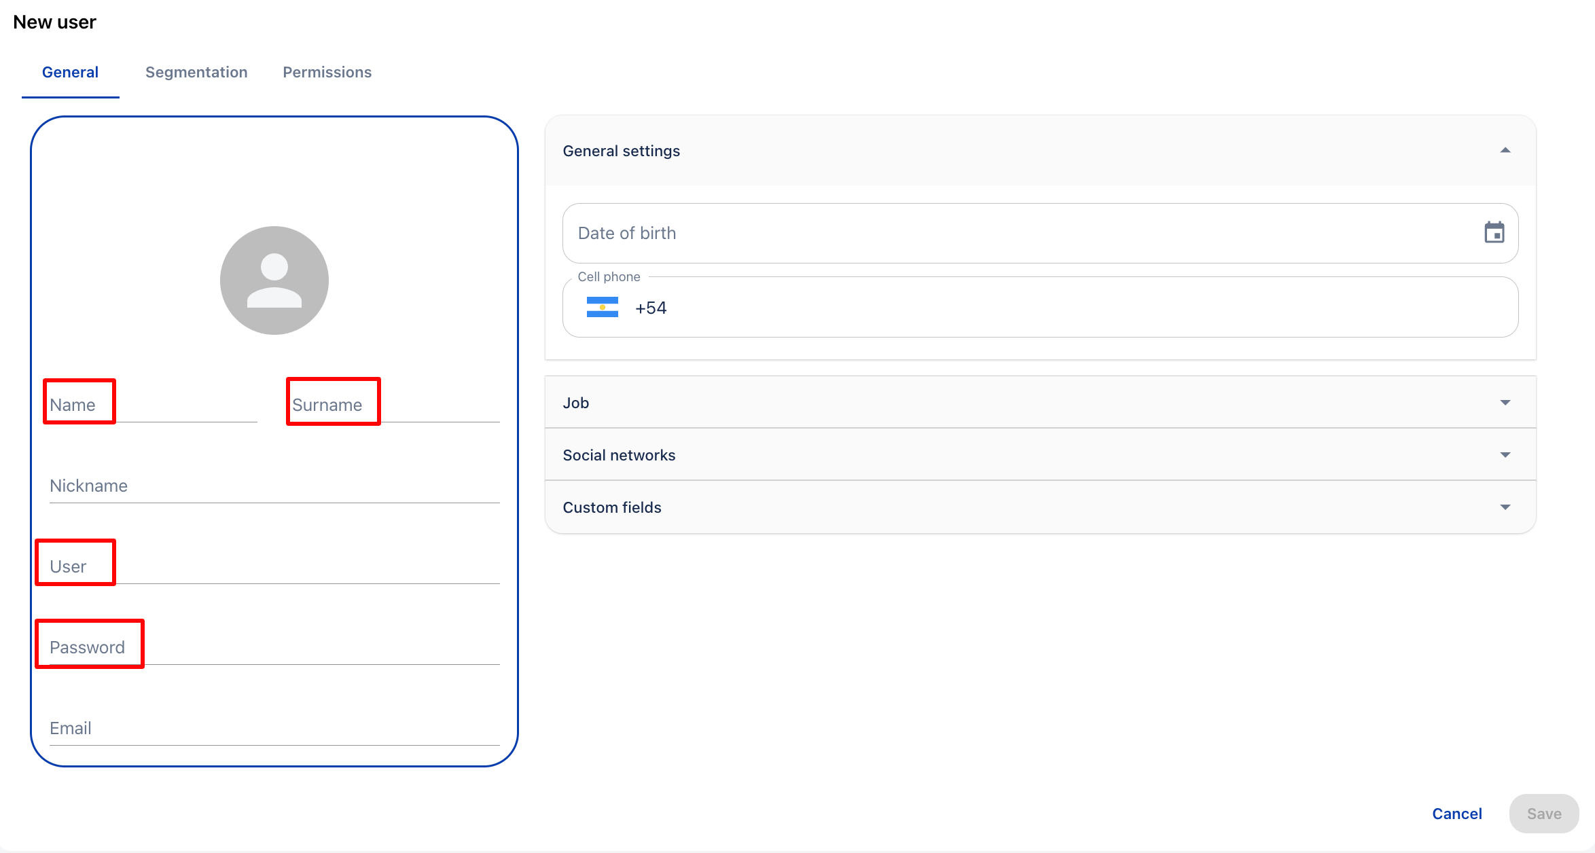Expand the Job section

coord(1505,403)
